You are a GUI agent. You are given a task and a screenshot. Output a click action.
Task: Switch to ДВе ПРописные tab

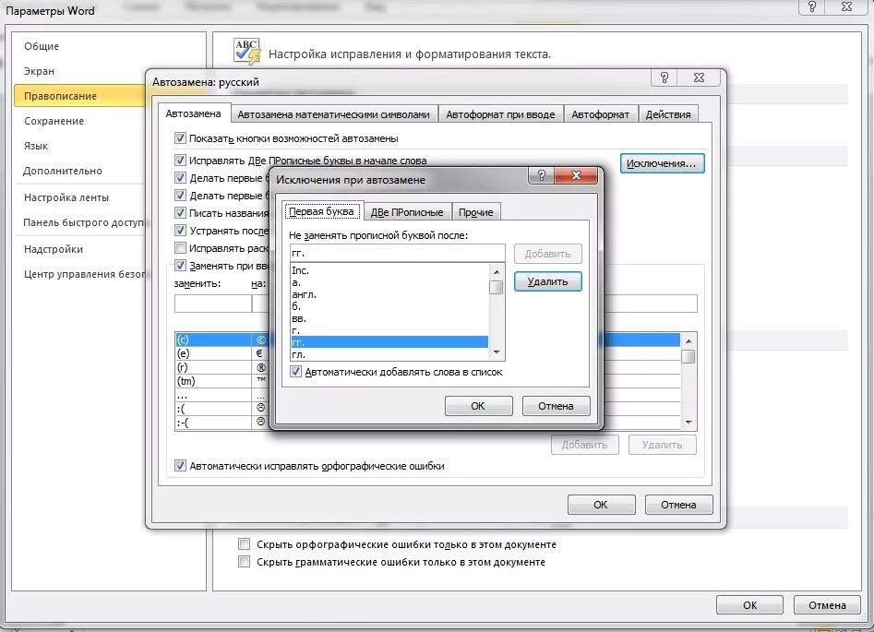coord(407,212)
